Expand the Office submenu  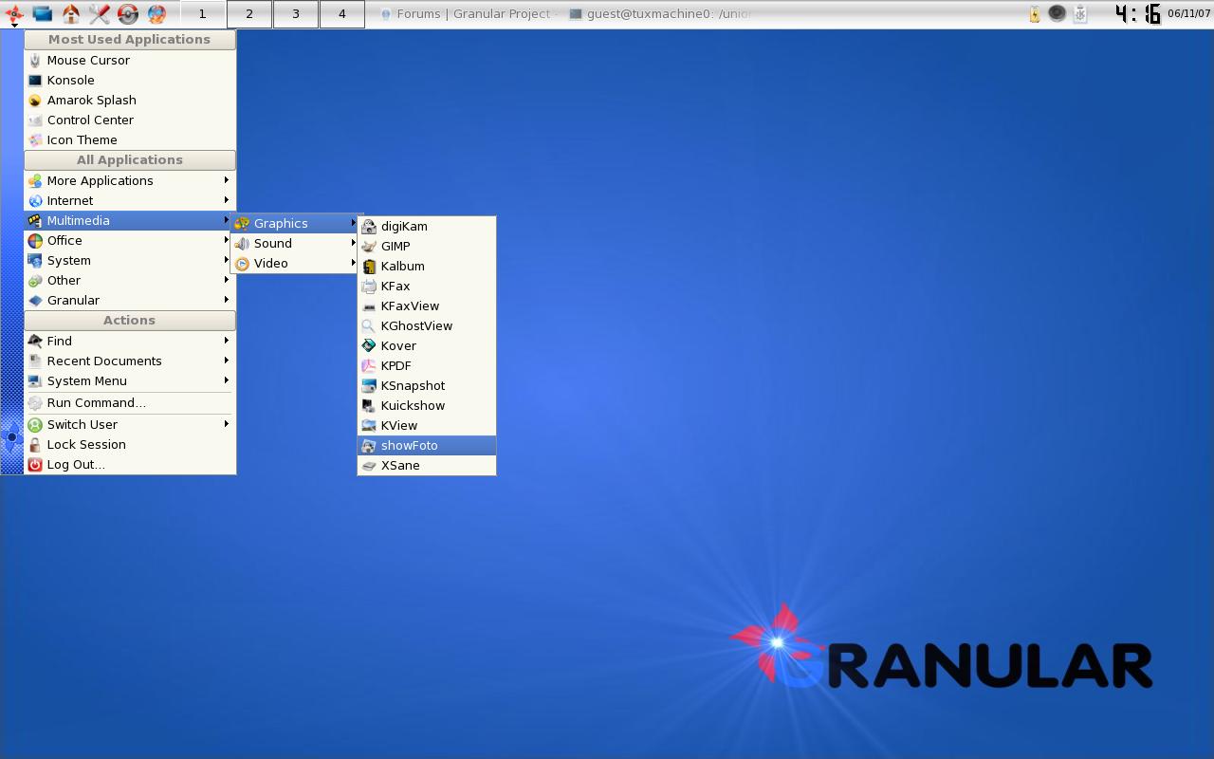tap(130, 240)
